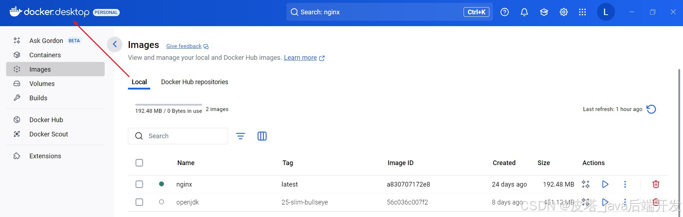Sort by the Tag column header

288,163
